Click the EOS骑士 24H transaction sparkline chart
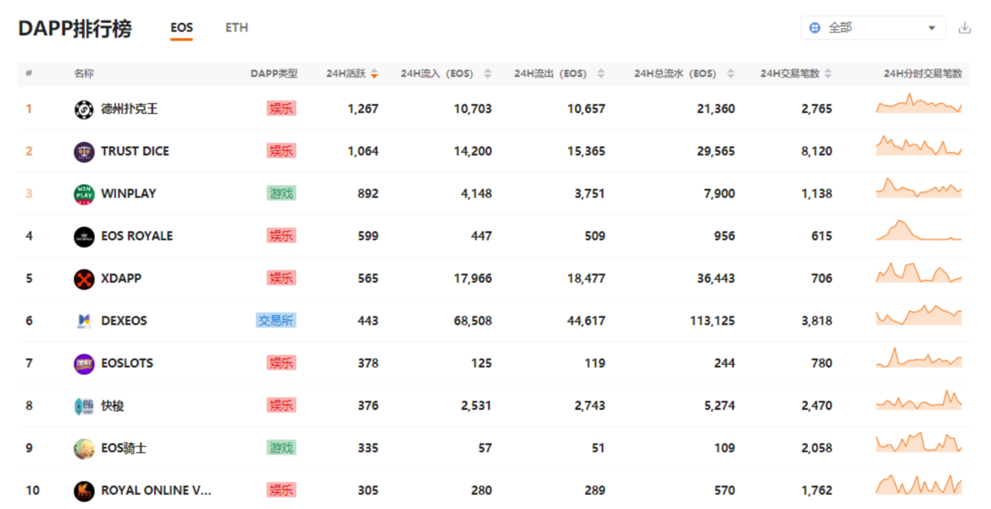The width and height of the screenshot is (991, 509). (919, 442)
